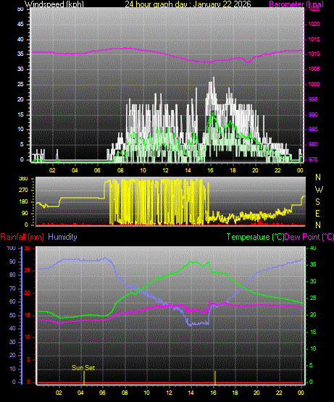Click windspeed axis value 45

point(20,25)
